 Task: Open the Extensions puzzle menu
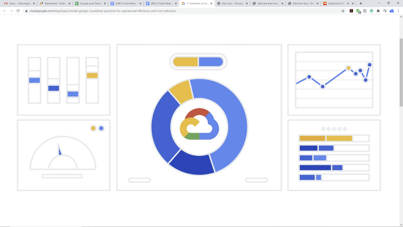[x=378, y=11]
